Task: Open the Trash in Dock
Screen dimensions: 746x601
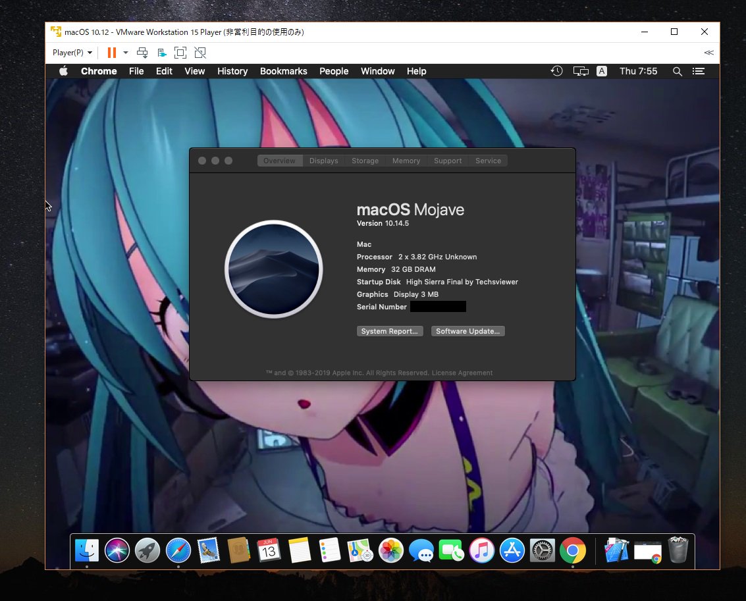Action: pyautogui.click(x=678, y=550)
